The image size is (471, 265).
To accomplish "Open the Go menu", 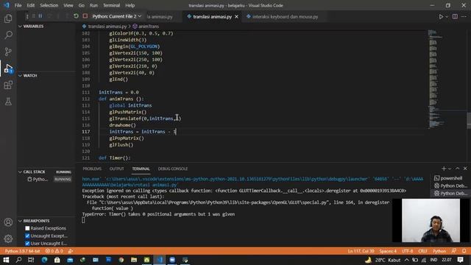I will (82, 5).
